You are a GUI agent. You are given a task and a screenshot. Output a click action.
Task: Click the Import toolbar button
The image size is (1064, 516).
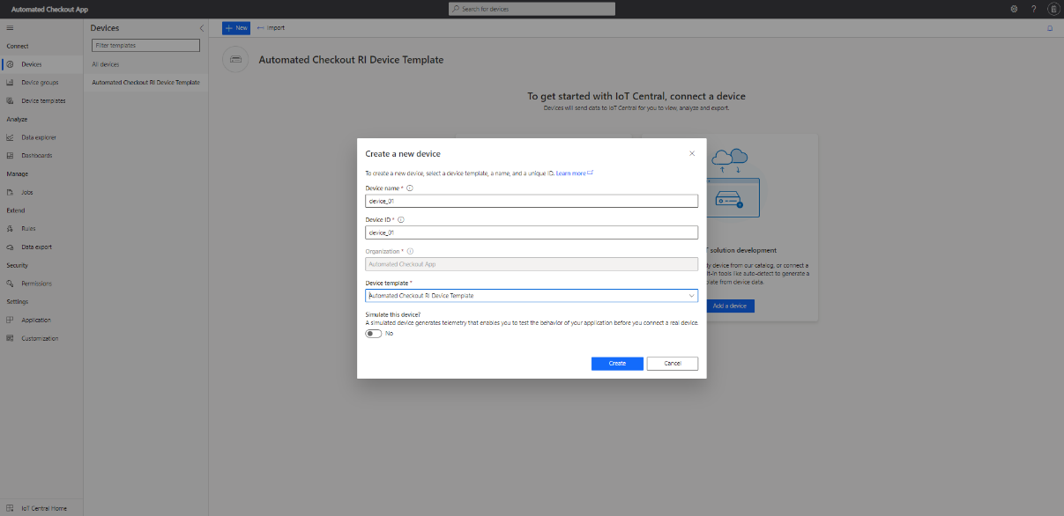tap(271, 28)
